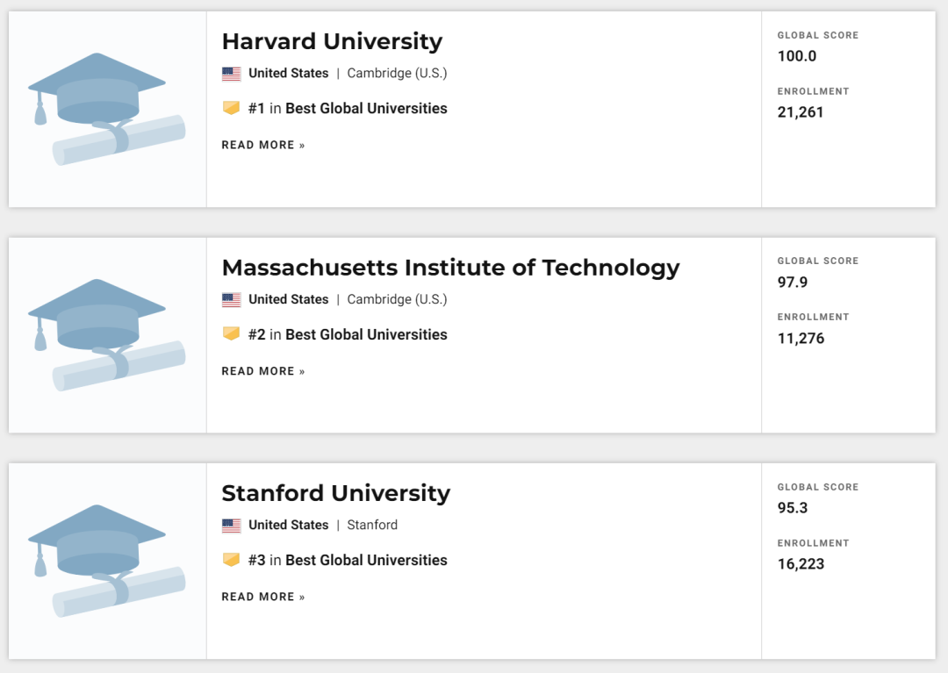The width and height of the screenshot is (948, 673).
Task: Open Best Global Universities link under Harvard
Action: tap(366, 109)
